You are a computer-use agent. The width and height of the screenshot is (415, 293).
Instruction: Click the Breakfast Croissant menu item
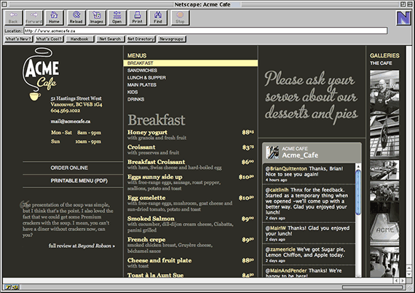click(156, 162)
